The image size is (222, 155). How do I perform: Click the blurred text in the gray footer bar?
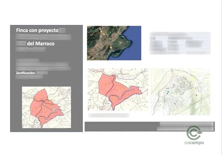coord(185,126)
